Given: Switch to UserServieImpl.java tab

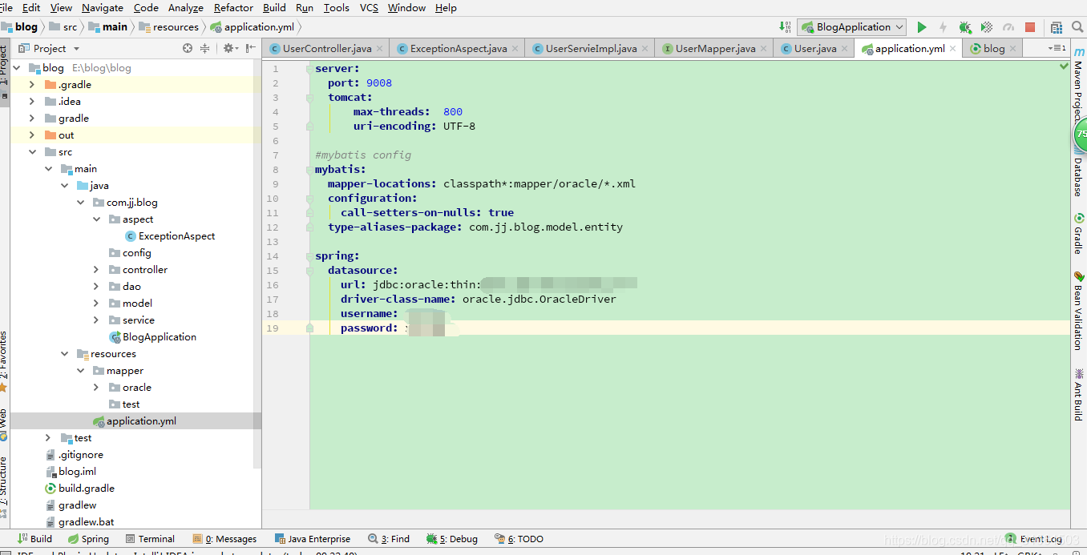Looking at the screenshot, I should pos(591,48).
